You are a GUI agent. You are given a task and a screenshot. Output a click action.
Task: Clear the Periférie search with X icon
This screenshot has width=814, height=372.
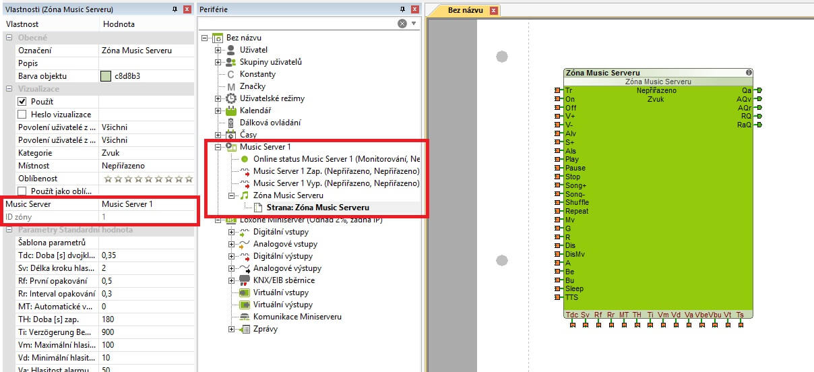click(402, 24)
